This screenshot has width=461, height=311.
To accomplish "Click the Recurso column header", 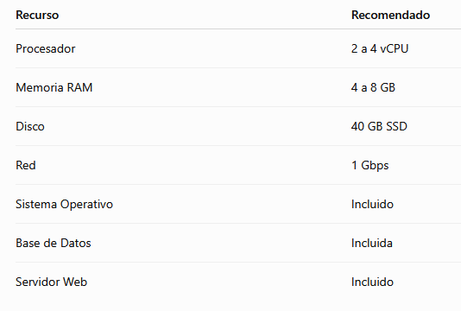I will 37,15.
